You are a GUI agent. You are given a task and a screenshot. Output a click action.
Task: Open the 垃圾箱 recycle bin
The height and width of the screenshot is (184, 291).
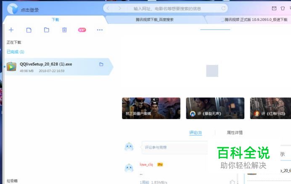click(12, 181)
